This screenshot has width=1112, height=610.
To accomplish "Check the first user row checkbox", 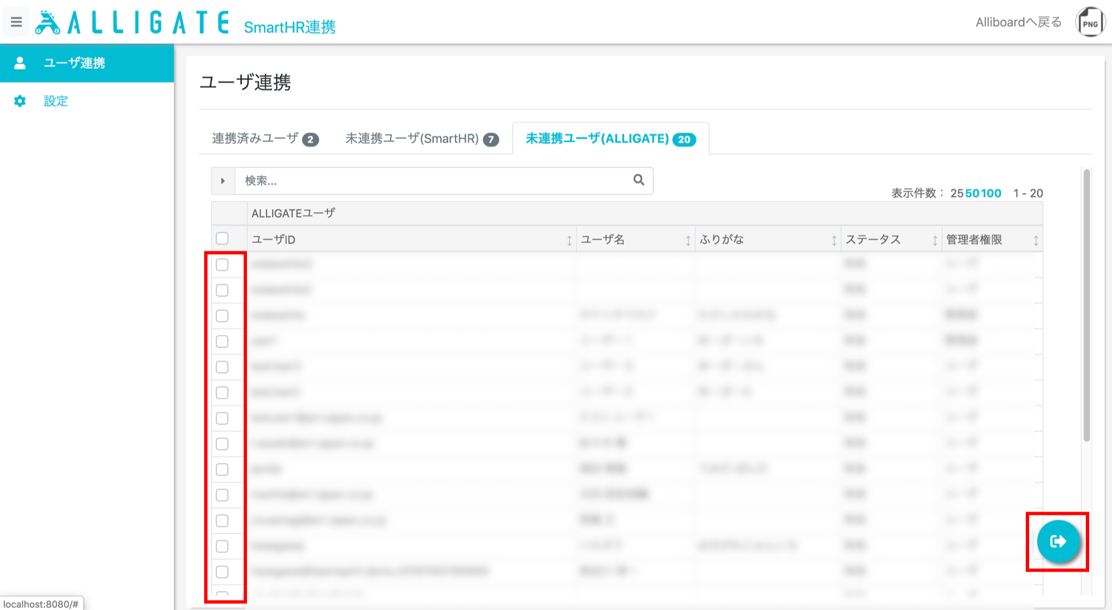I will pos(222,265).
